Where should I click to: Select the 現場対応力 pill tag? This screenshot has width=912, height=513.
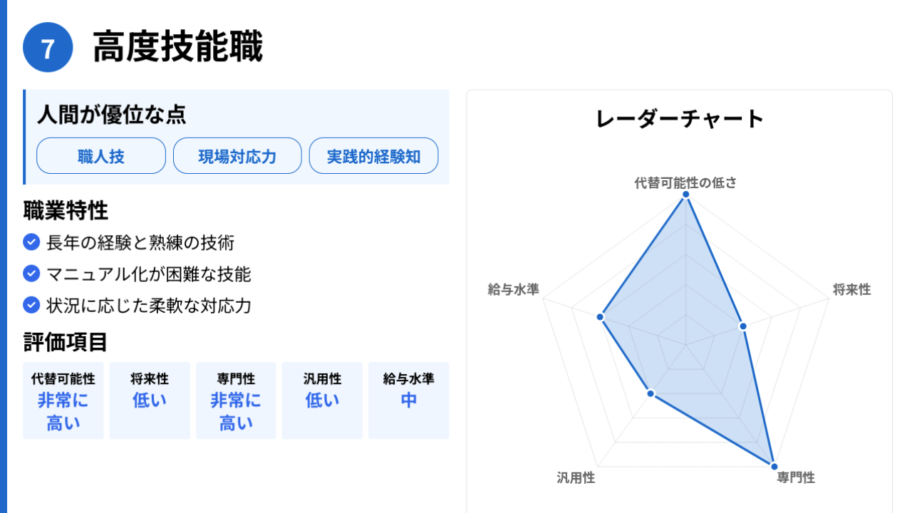237,156
